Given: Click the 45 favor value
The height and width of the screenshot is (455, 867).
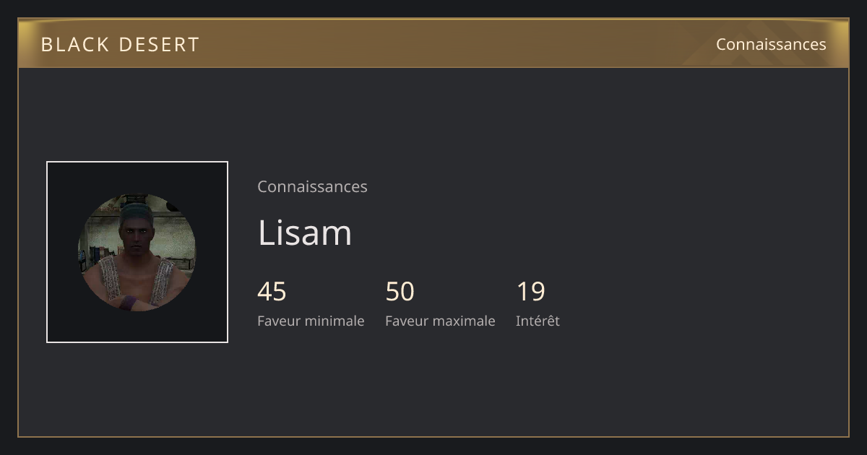Looking at the screenshot, I should click(272, 292).
